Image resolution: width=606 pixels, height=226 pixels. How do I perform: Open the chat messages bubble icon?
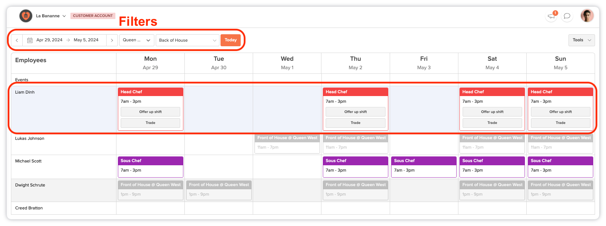click(x=567, y=16)
